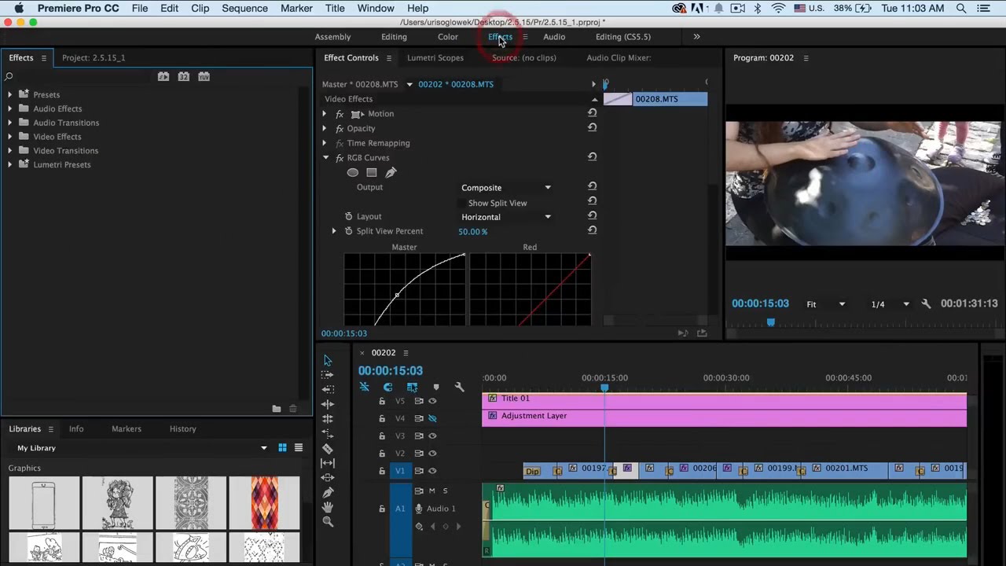The image size is (1006, 566).
Task: Click the free draw bezier pen mask icon
Action: pos(391,173)
